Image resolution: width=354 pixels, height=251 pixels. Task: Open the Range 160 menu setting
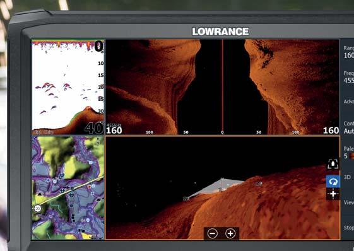(348, 52)
